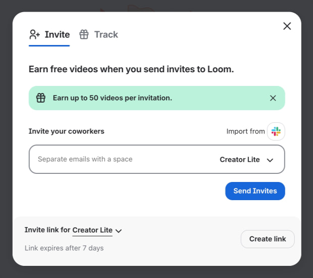This screenshot has width=313, height=278.
Task: Click the 'Earn free videos' heading
Action: point(131,69)
